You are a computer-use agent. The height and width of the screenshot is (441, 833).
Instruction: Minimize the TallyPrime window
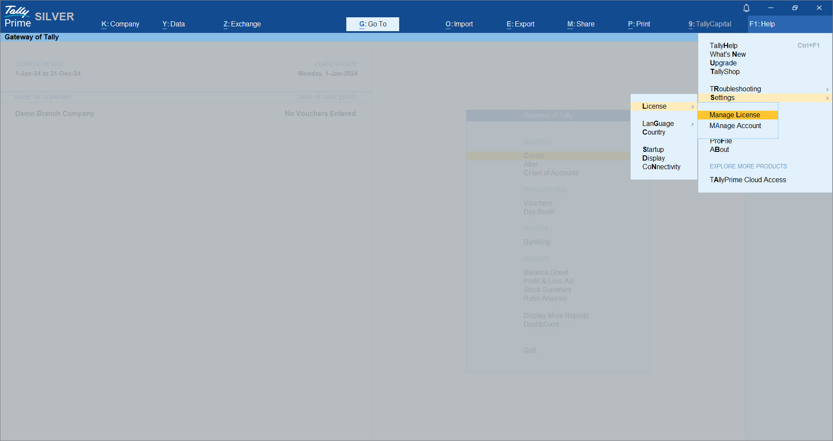pyautogui.click(x=771, y=8)
